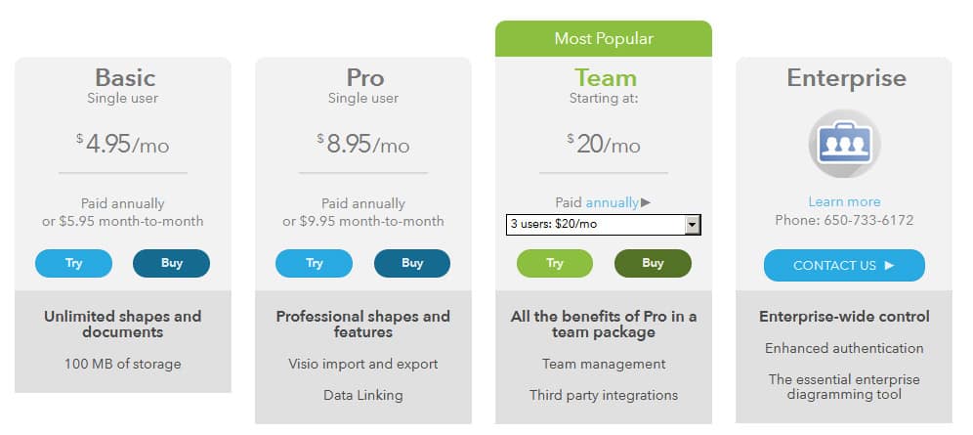The height and width of the screenshot is (435, 973).
Task: Select the '3 users: $20/mo' combo box
Action: tap(595, 225)
